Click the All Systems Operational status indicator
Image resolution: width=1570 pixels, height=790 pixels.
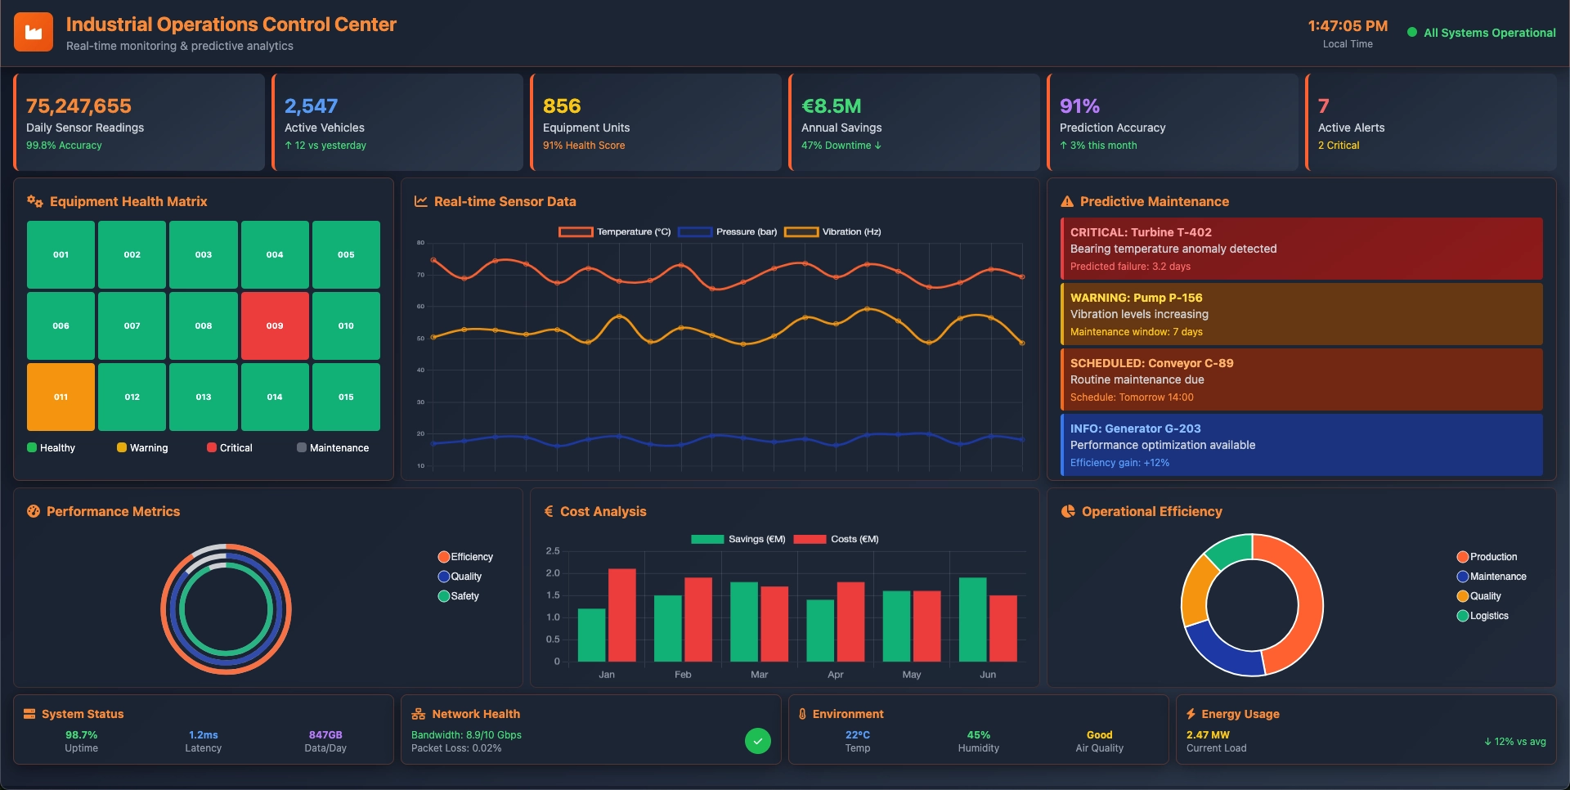pyautogui.click(x=1482, y=33)
